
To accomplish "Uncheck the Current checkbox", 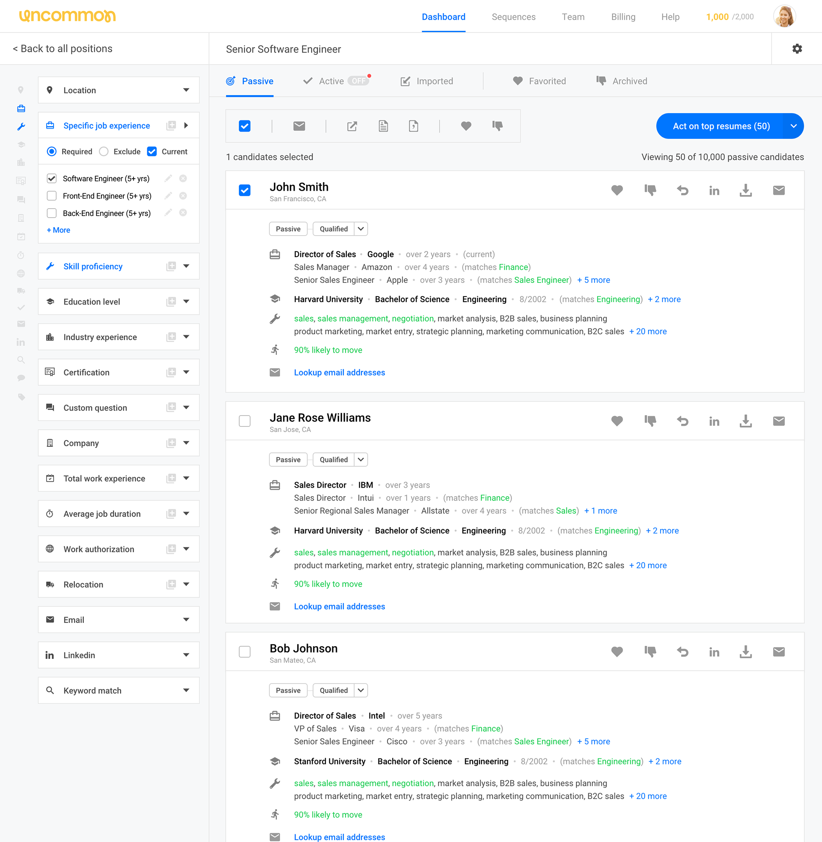I will pos(152,151).
